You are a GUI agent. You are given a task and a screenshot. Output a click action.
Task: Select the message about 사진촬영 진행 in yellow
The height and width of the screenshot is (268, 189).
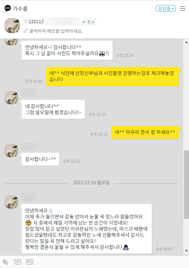tap(112, 76)
